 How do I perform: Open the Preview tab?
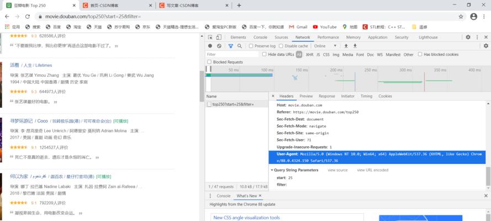pos(306,96)
